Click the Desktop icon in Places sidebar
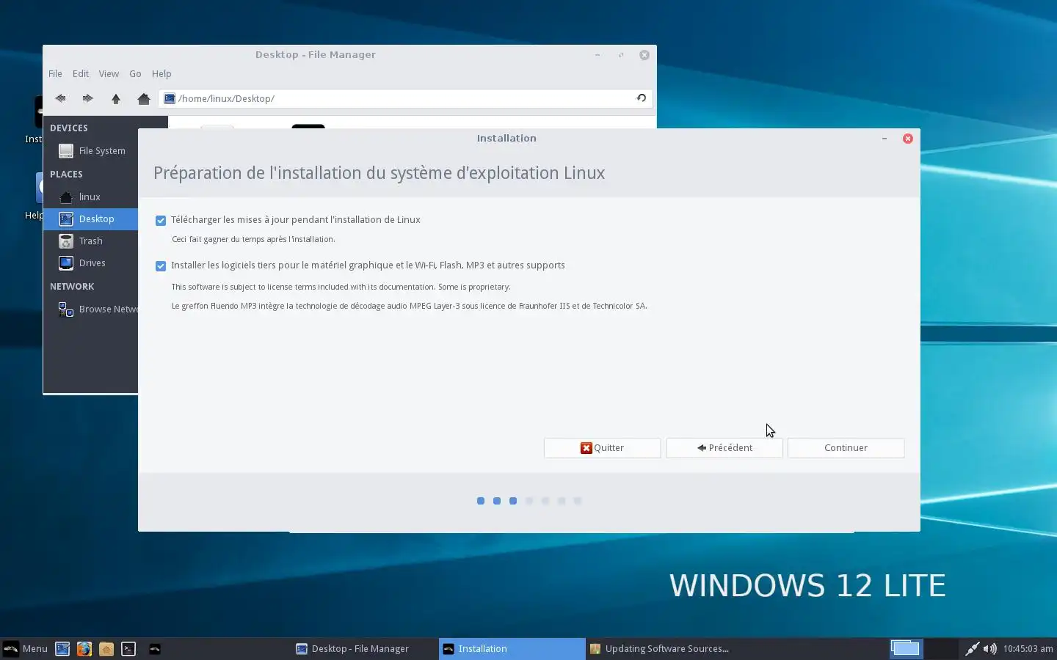The height and width of the screenshot is (660, 1057). 66,219
